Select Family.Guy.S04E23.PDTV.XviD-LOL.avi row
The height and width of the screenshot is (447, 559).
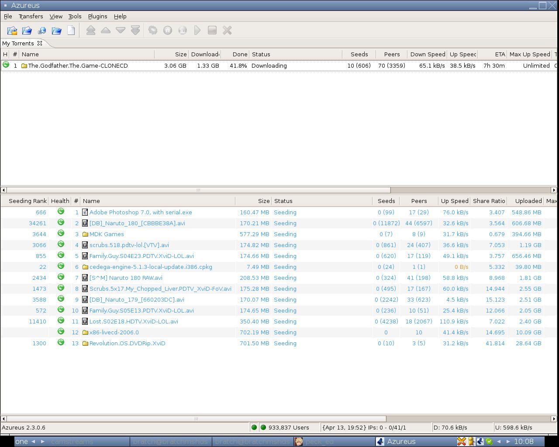point(279,256)
